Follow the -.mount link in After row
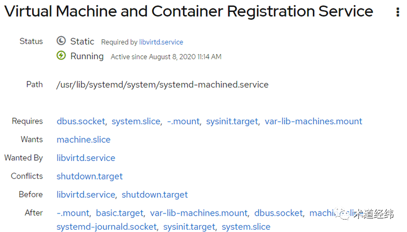The width and height of the screenshot is (407, 232). [x=73, y=213]
